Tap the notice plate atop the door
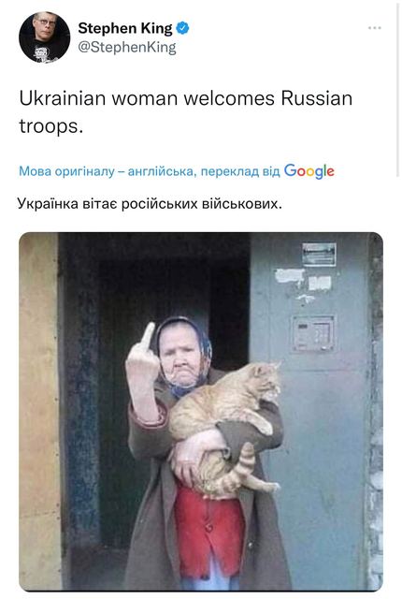 319,255
